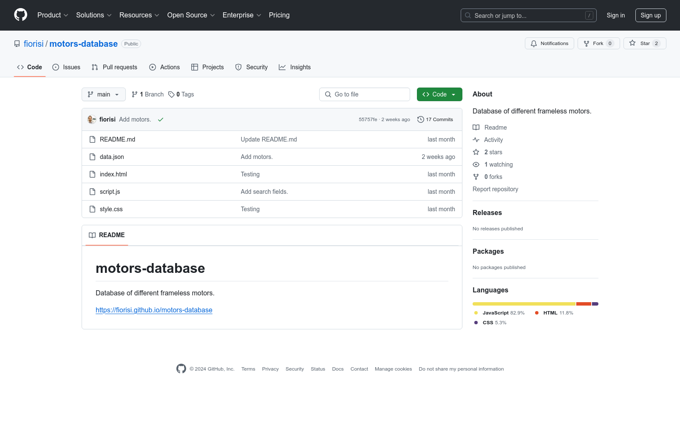Open the fiorisi.github.io/motors-database link
This screenshot has width=680, height=425.
tap(154, 310)
